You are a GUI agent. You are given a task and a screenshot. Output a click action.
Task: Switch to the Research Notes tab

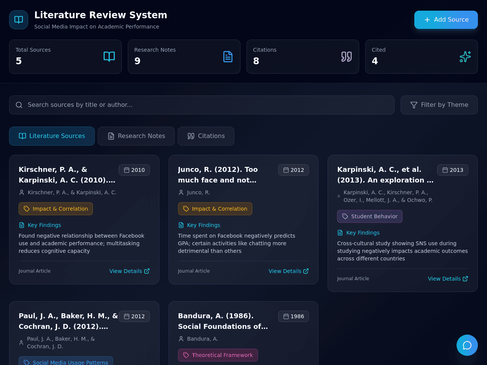pos(136,136)
